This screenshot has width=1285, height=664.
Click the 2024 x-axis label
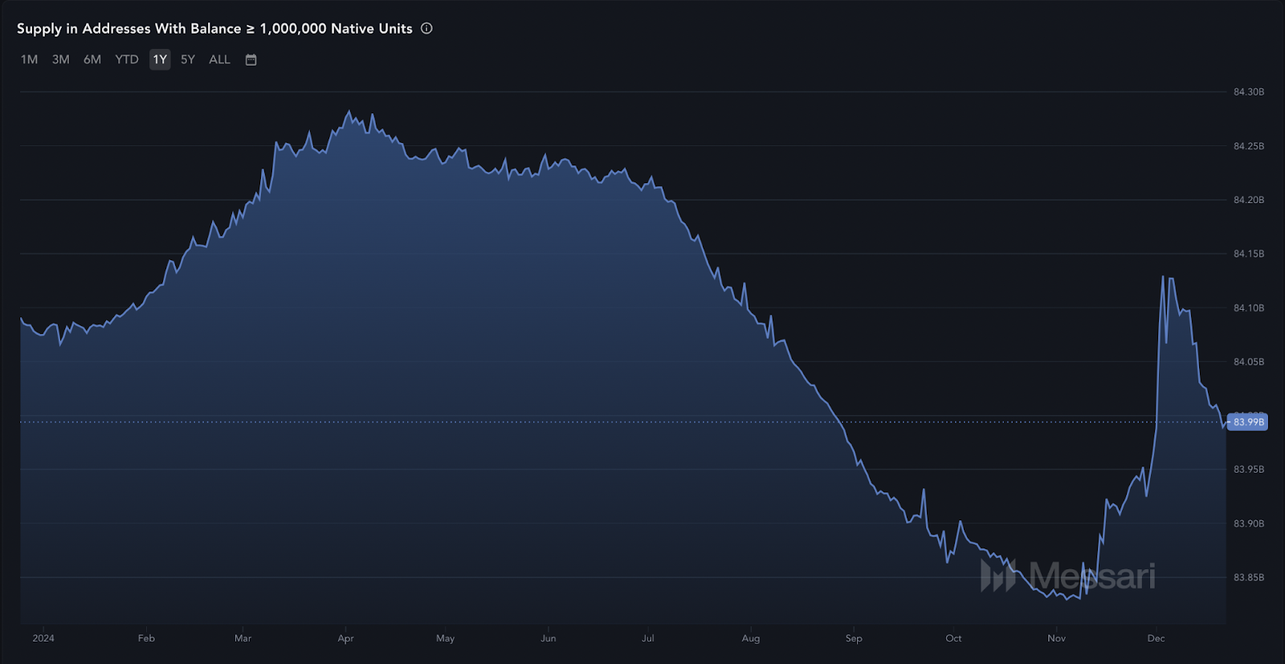pos(43,638)
